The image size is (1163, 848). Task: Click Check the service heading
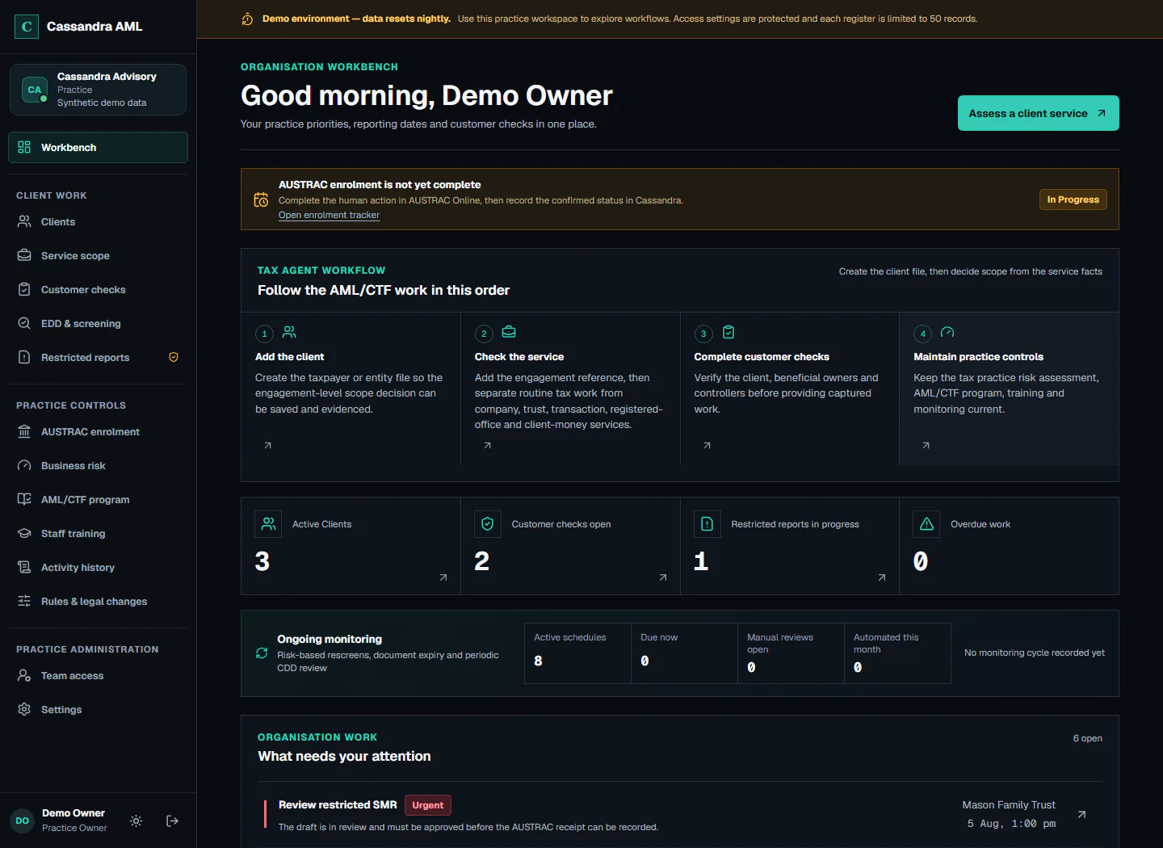pyautogui.click(x=519, y=357)
